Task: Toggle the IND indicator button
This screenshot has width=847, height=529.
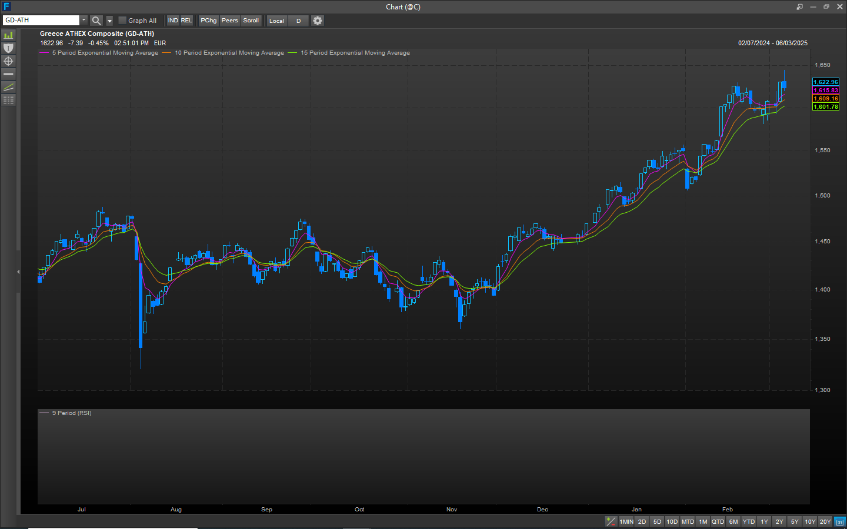Action: 173,21
